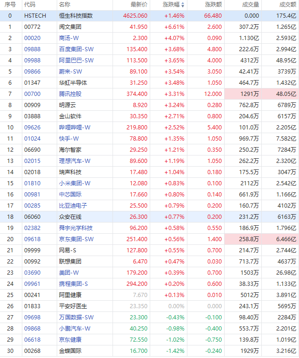Click the turnover 26.98亿 for 美团-W

(x=286, y=273)
